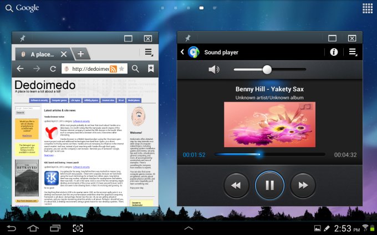The width and height of the screenshot is (377, 235).
Task: Click 'Buy from Amazon.com' button
Action: [x=27, y=201]
